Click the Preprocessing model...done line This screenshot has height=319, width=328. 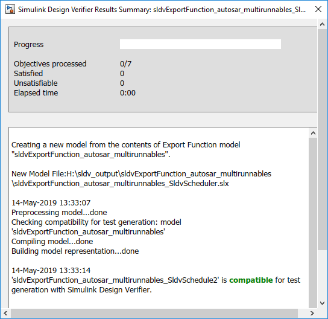(59, 213)
